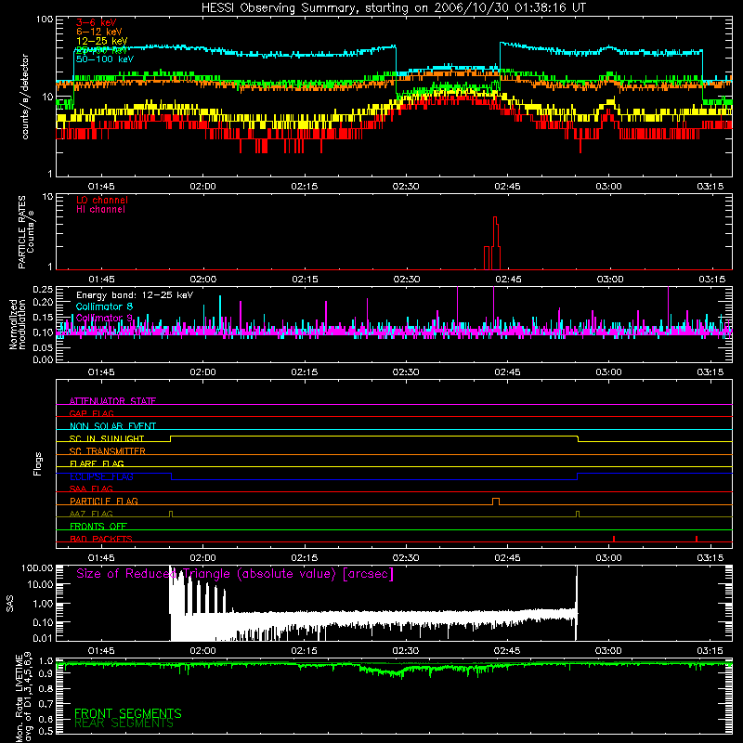This screenshot has width=743, height=743.
Task: Click the '100.00' value on the SAS axis
Action: [37, 567]
